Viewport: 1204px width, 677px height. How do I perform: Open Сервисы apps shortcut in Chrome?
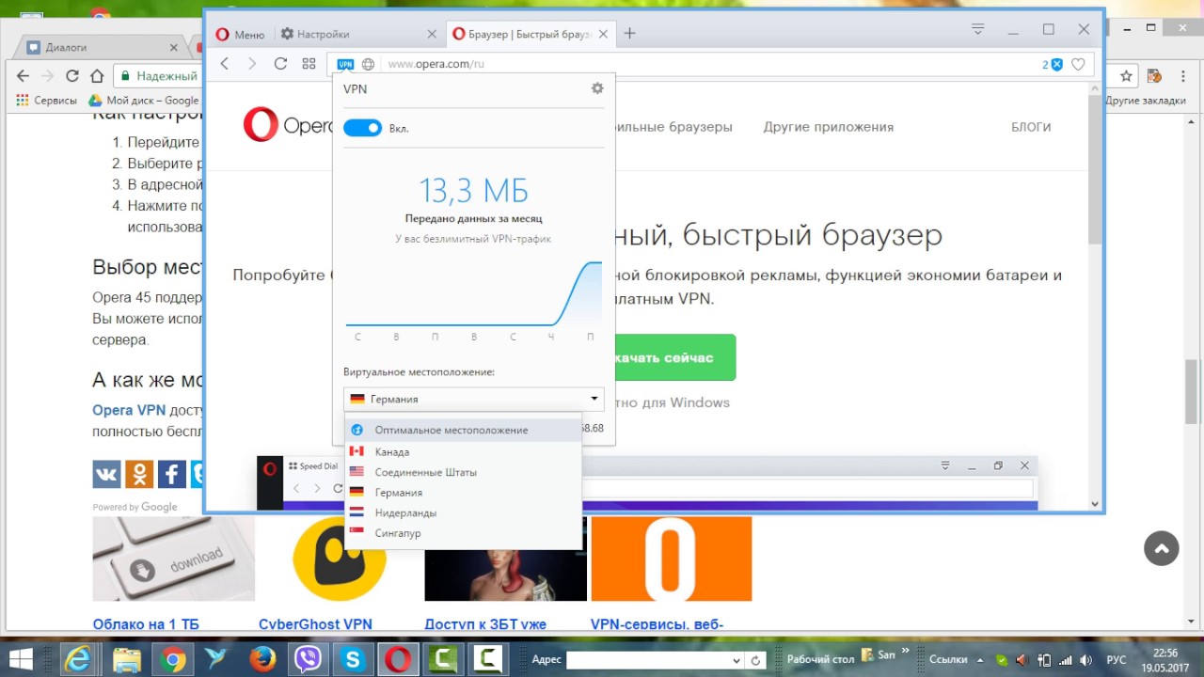pos(47,101)
